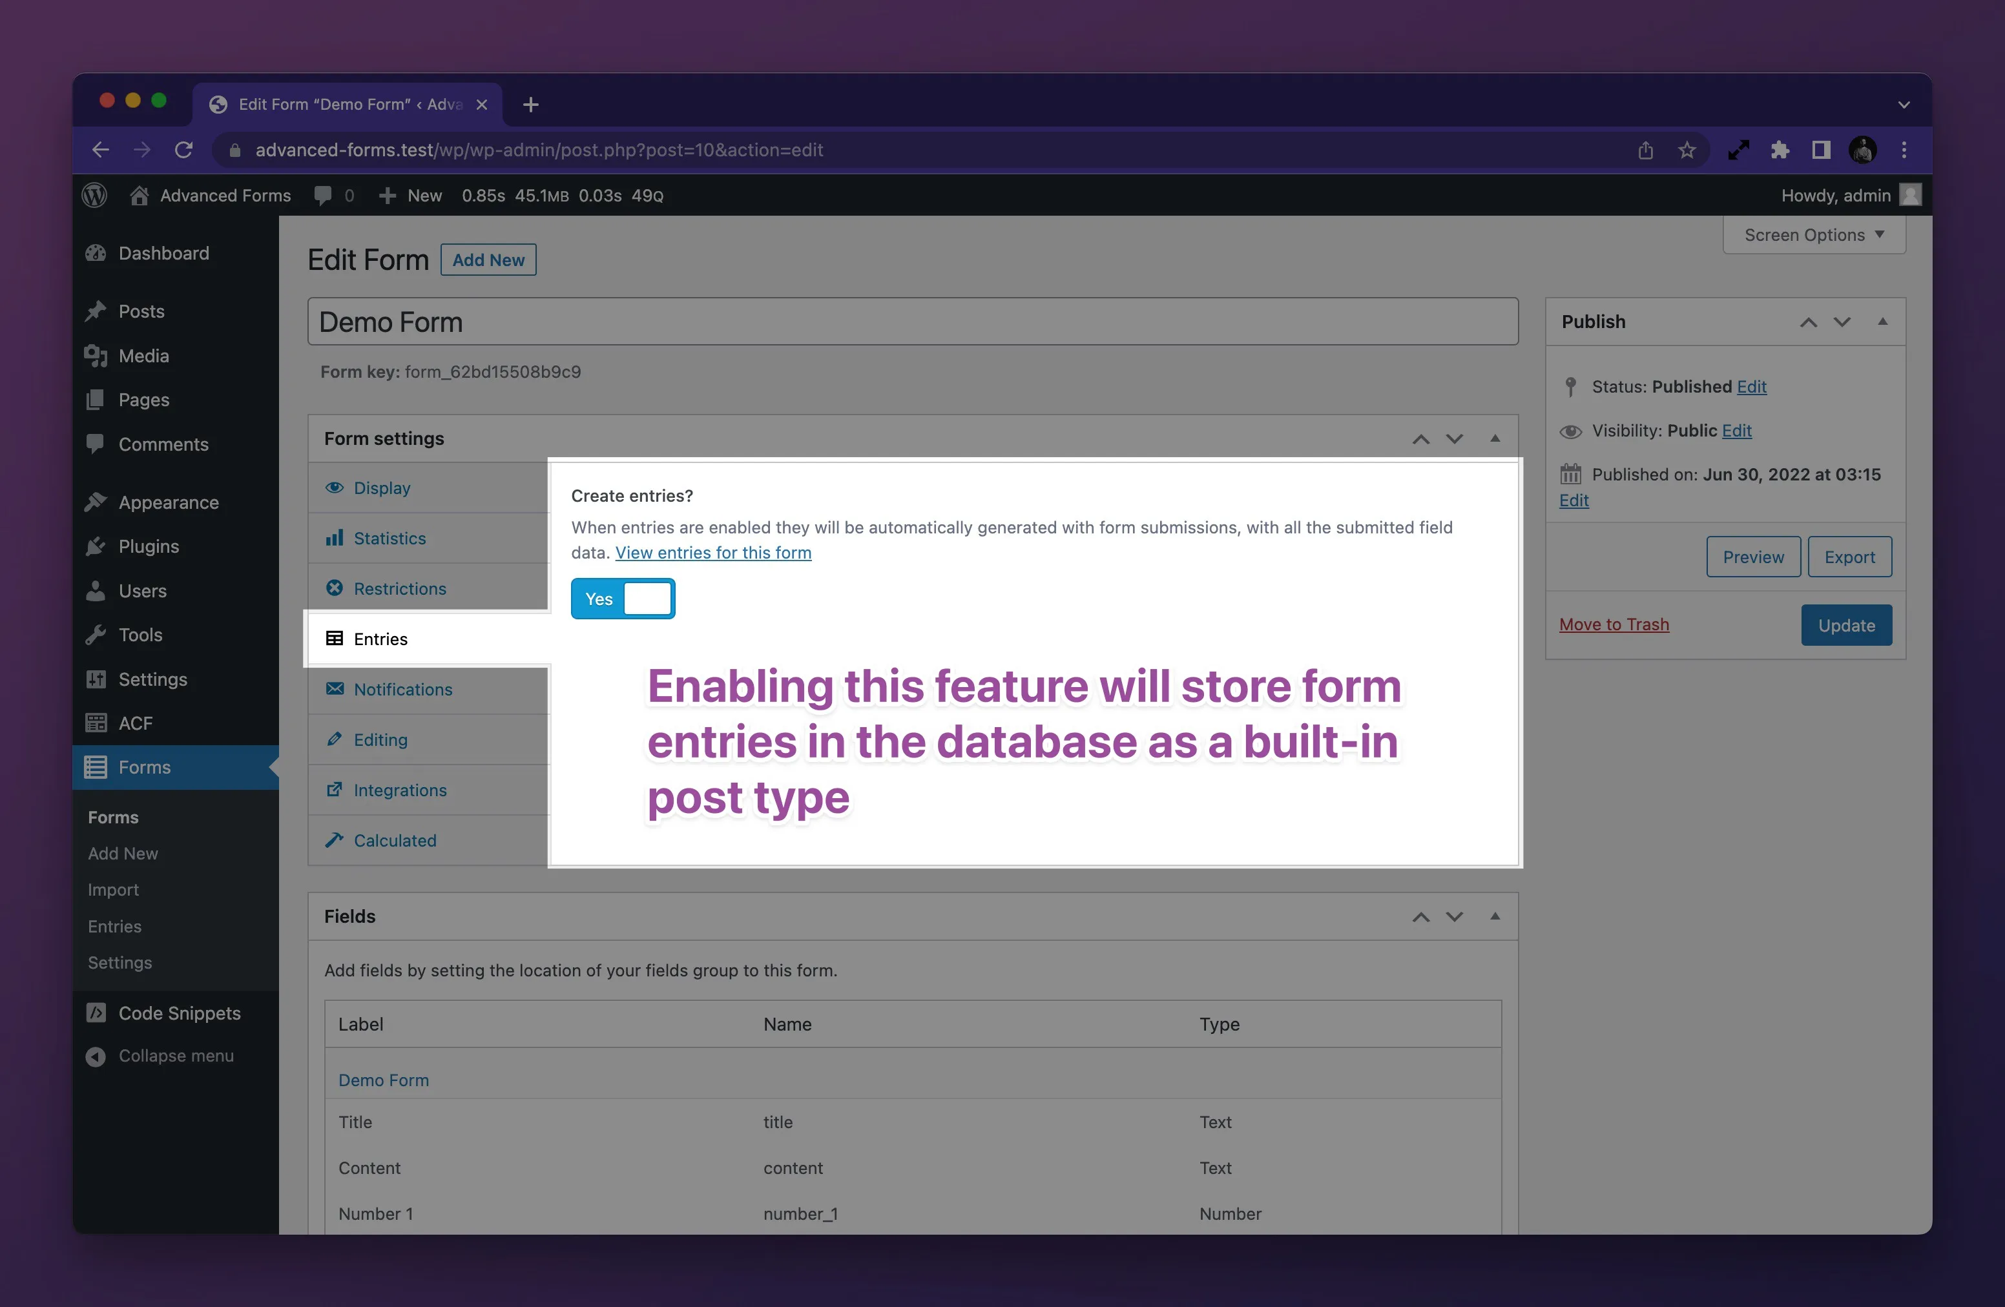Click the Collapse menu arrow icon
Screen dimensions: 2005x1307
tap(96, 1056)
